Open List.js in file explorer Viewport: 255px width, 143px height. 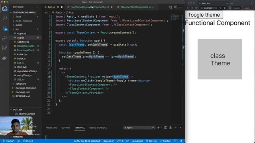coord(20,63)
